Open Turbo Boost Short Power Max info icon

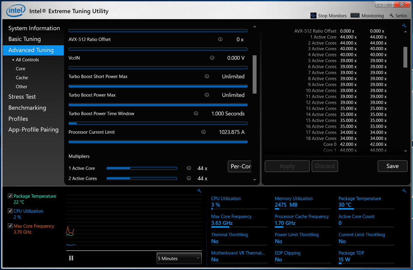pyautogui.click(x=207, y=76)
